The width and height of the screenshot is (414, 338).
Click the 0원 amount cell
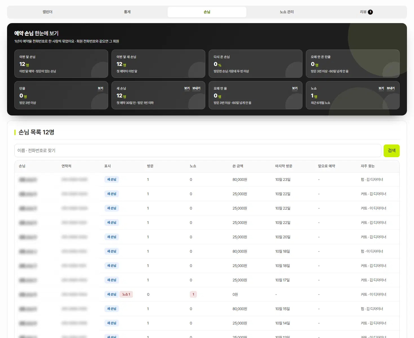[235, 294]
